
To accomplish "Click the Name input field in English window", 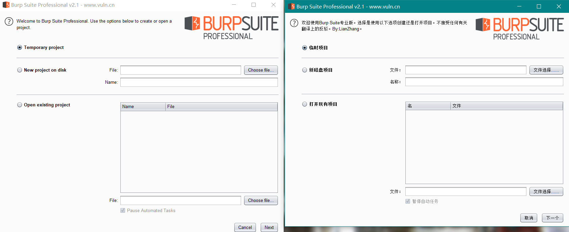I will pos(199,82).
